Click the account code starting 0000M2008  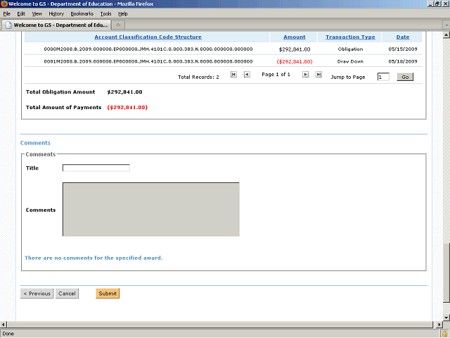[148, 49]
